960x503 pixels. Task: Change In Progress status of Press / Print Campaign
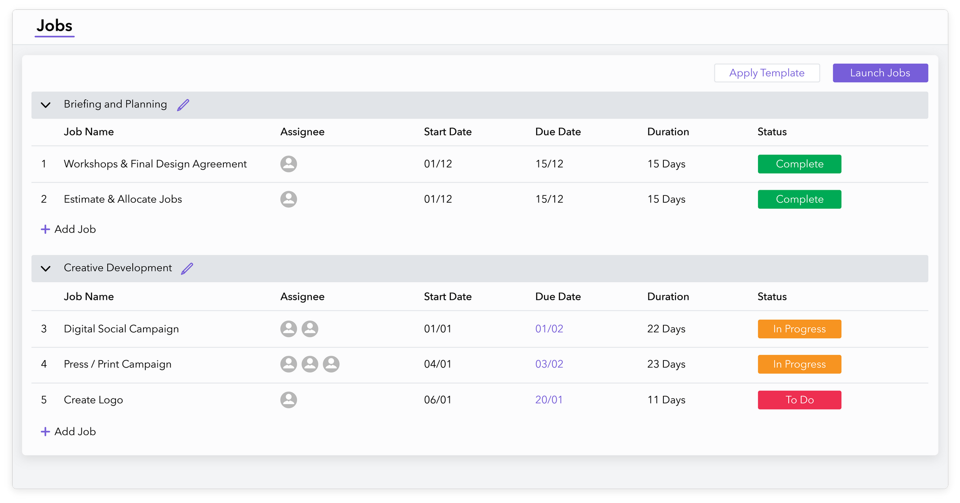coord(799,364)
